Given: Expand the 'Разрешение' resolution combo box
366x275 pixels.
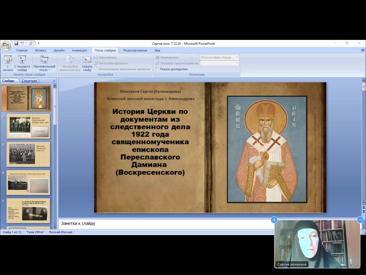Looking at the screenshot, I should click(x=237, y=57).
